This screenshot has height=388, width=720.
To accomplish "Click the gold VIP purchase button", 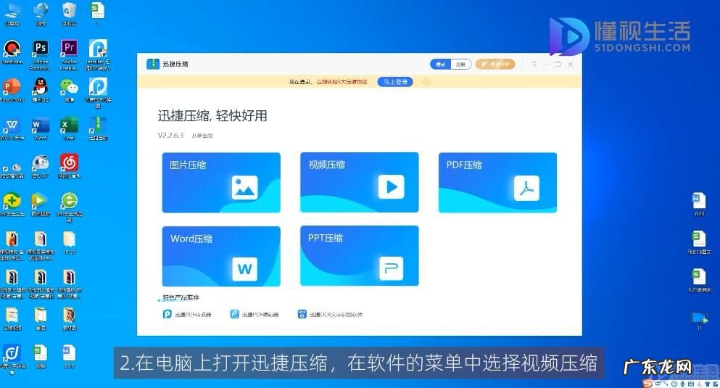I will [495, 65].
